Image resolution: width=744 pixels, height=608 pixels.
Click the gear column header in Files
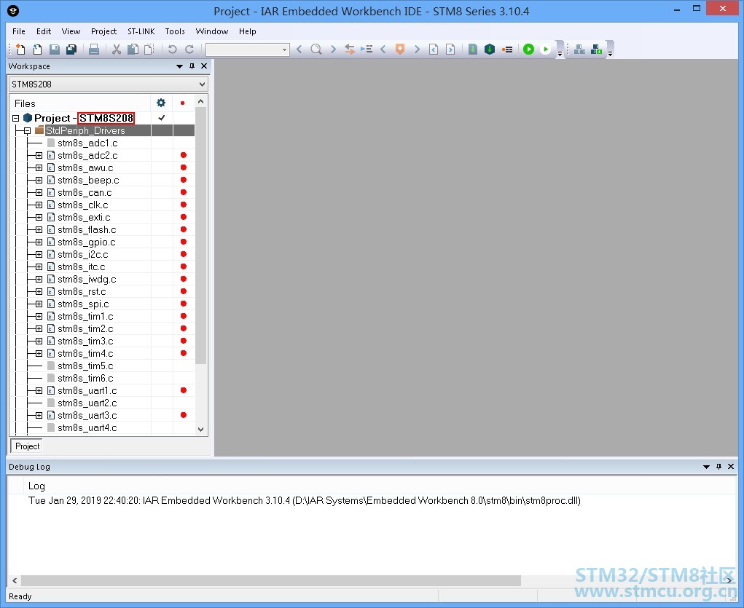coord(161,103)
